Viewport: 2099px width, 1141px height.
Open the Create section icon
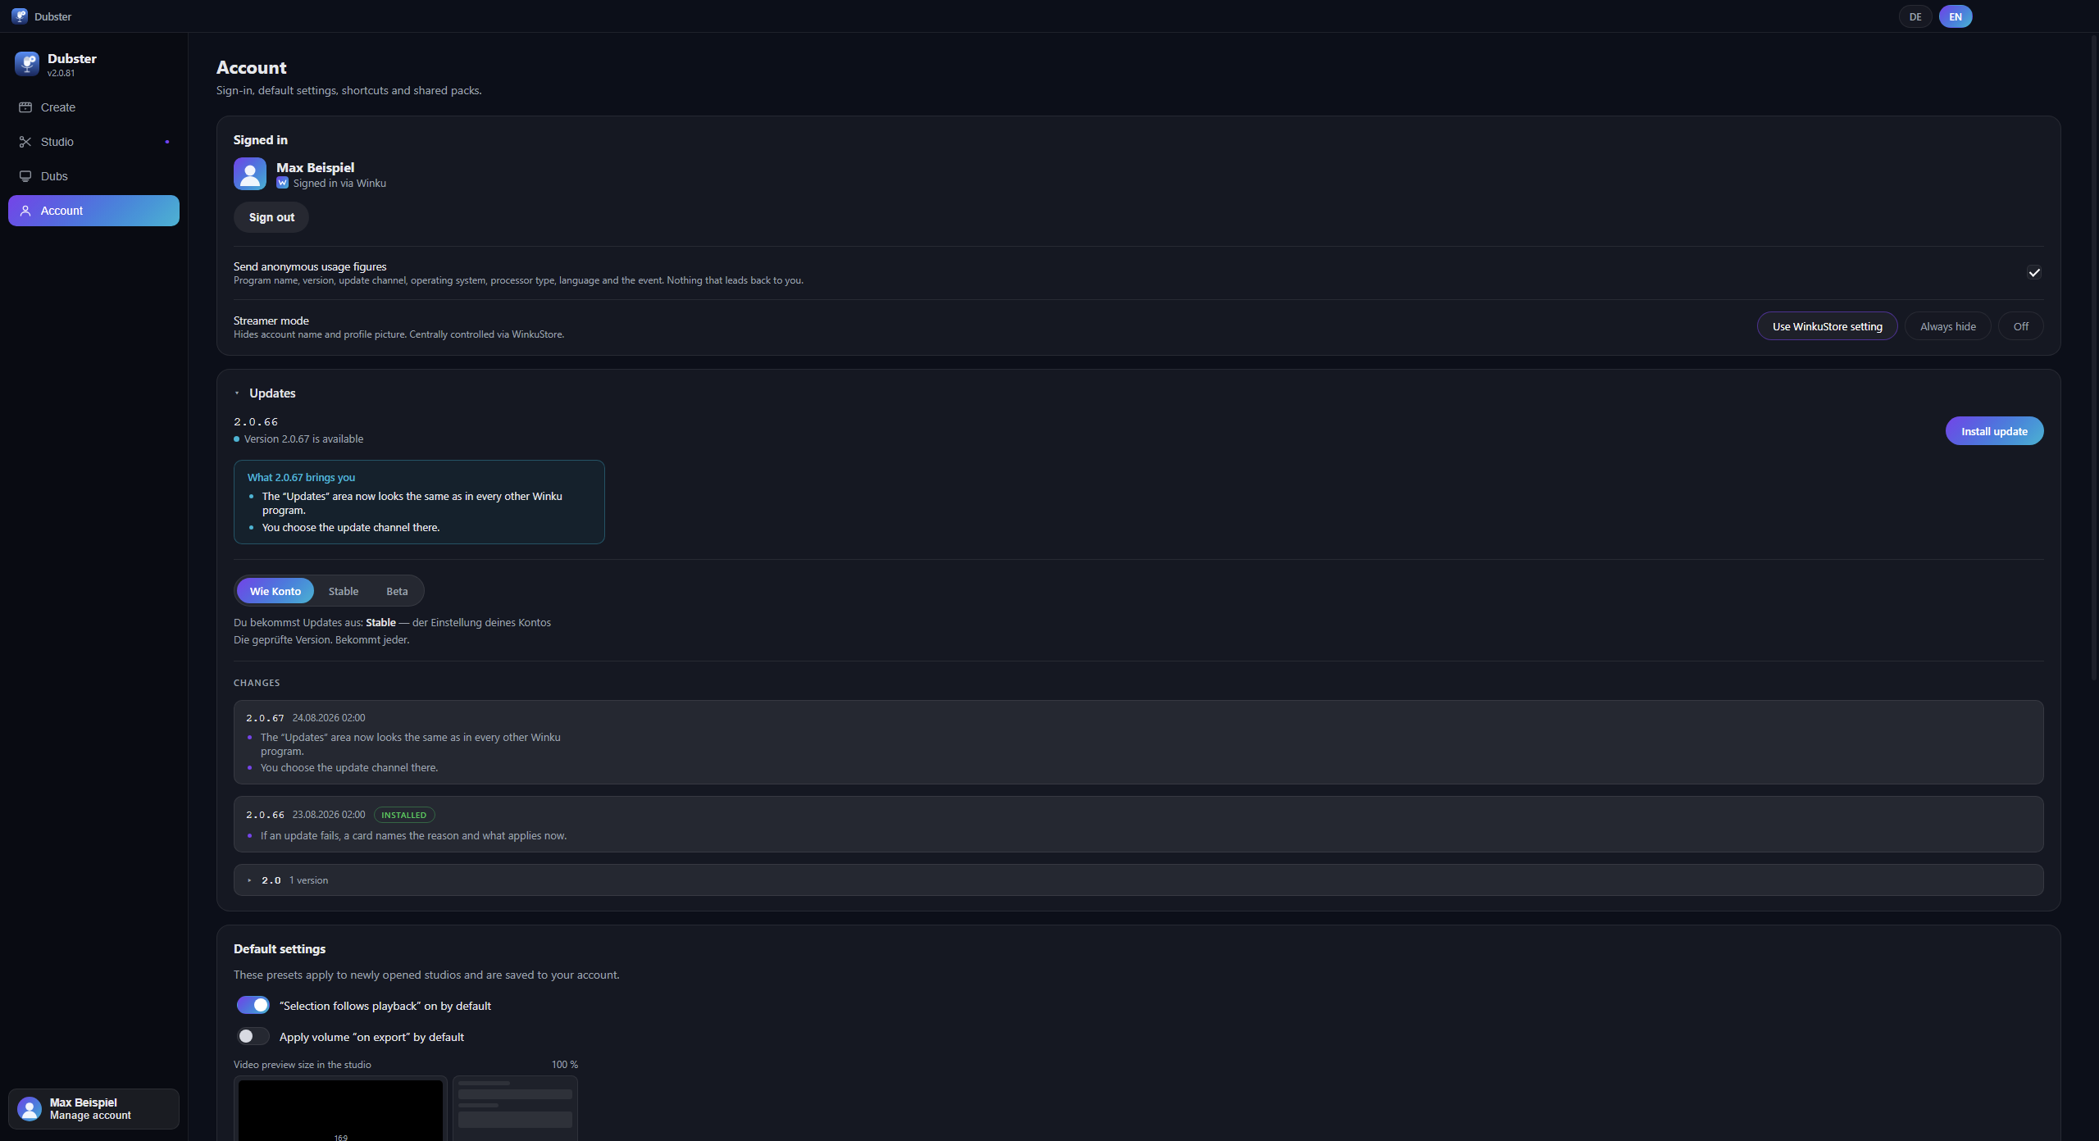tap(25, 107)
